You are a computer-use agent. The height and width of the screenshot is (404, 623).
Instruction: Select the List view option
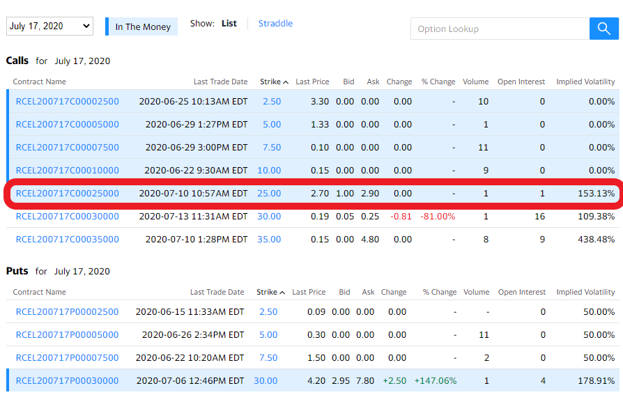pos(229,23)
